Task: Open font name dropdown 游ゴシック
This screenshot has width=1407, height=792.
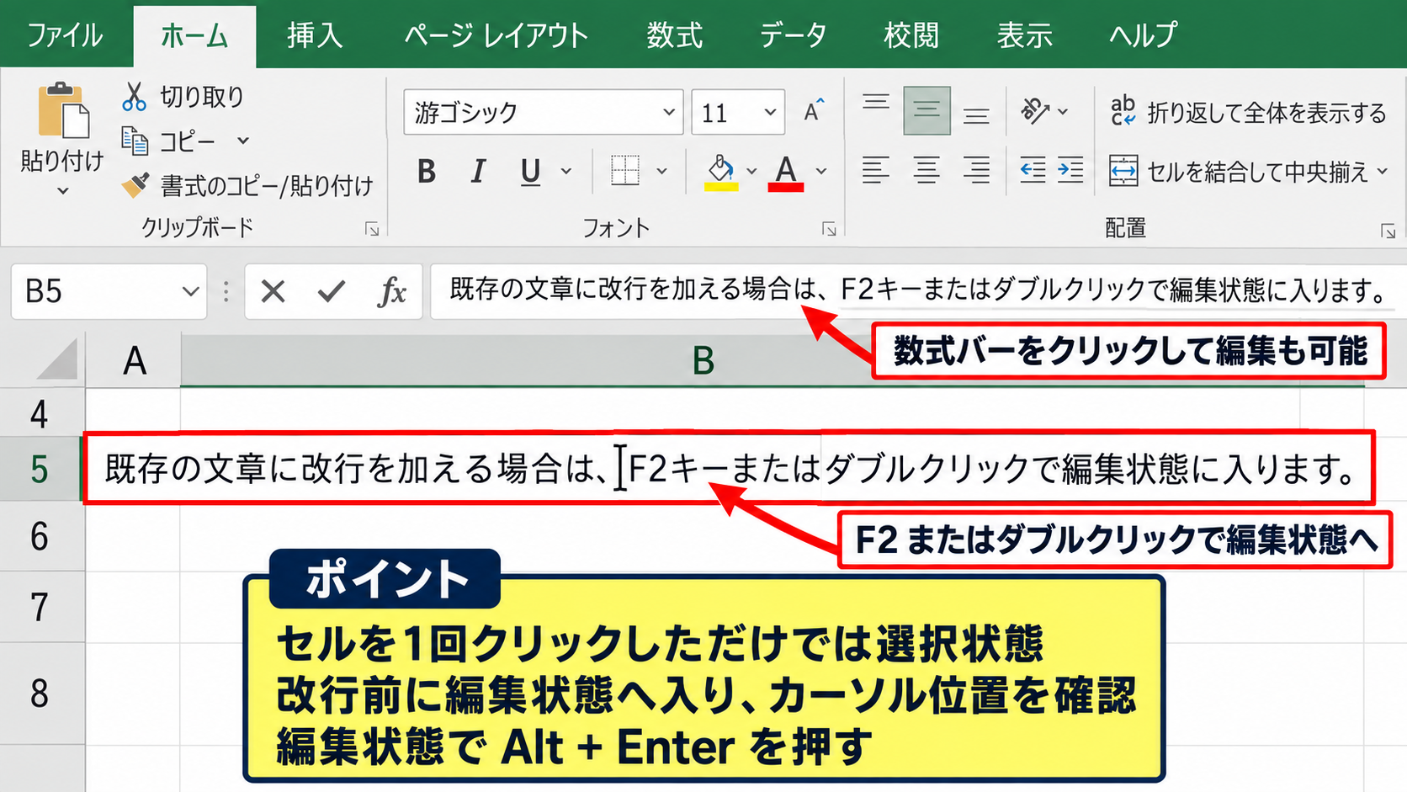Action: pos(669,112)
